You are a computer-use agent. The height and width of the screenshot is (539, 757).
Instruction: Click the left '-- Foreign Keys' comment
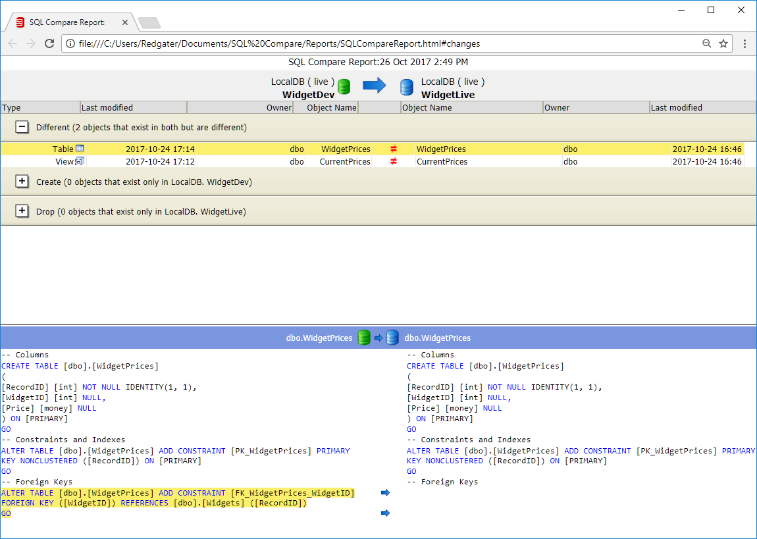click(x=37, y=482)
